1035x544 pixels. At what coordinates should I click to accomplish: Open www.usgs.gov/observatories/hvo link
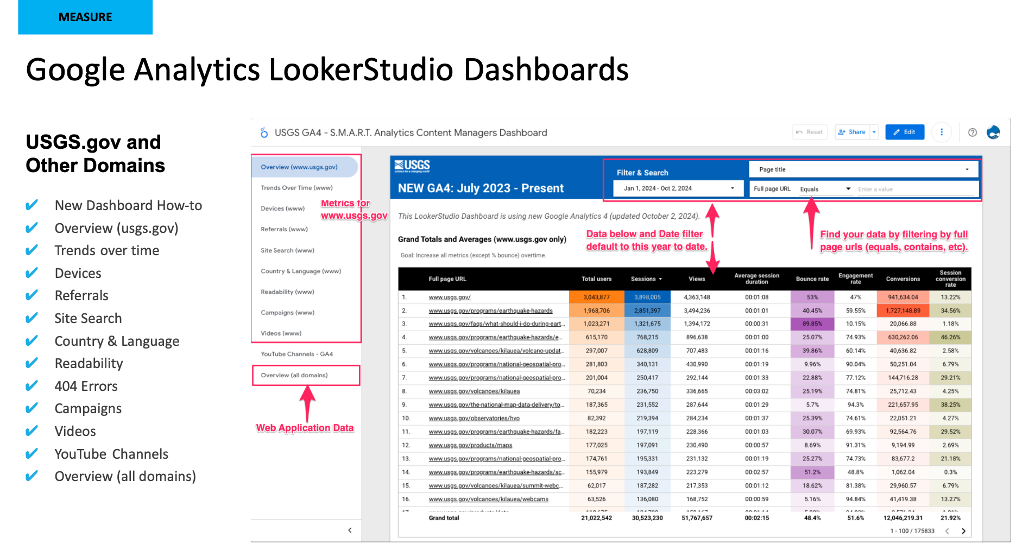pos(474,419)
